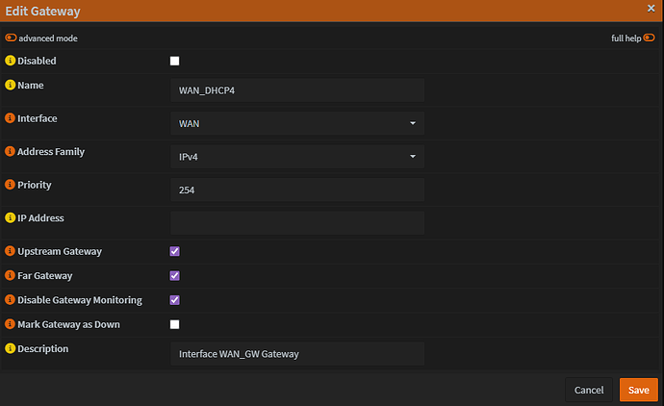
Task: Expand the Address Family IPv4 dropdown
Action: tap(296, 157)
